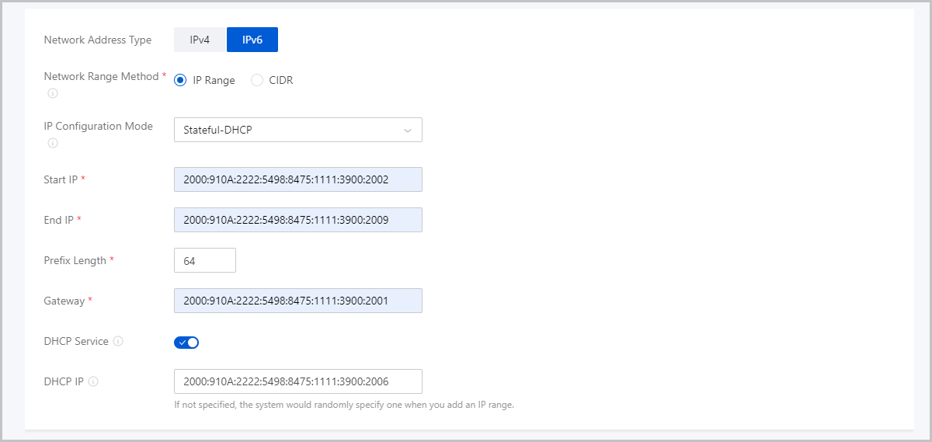932x442 pixels.
Task: Click the DHCP Service label text
Action: (x=76, y=341)
